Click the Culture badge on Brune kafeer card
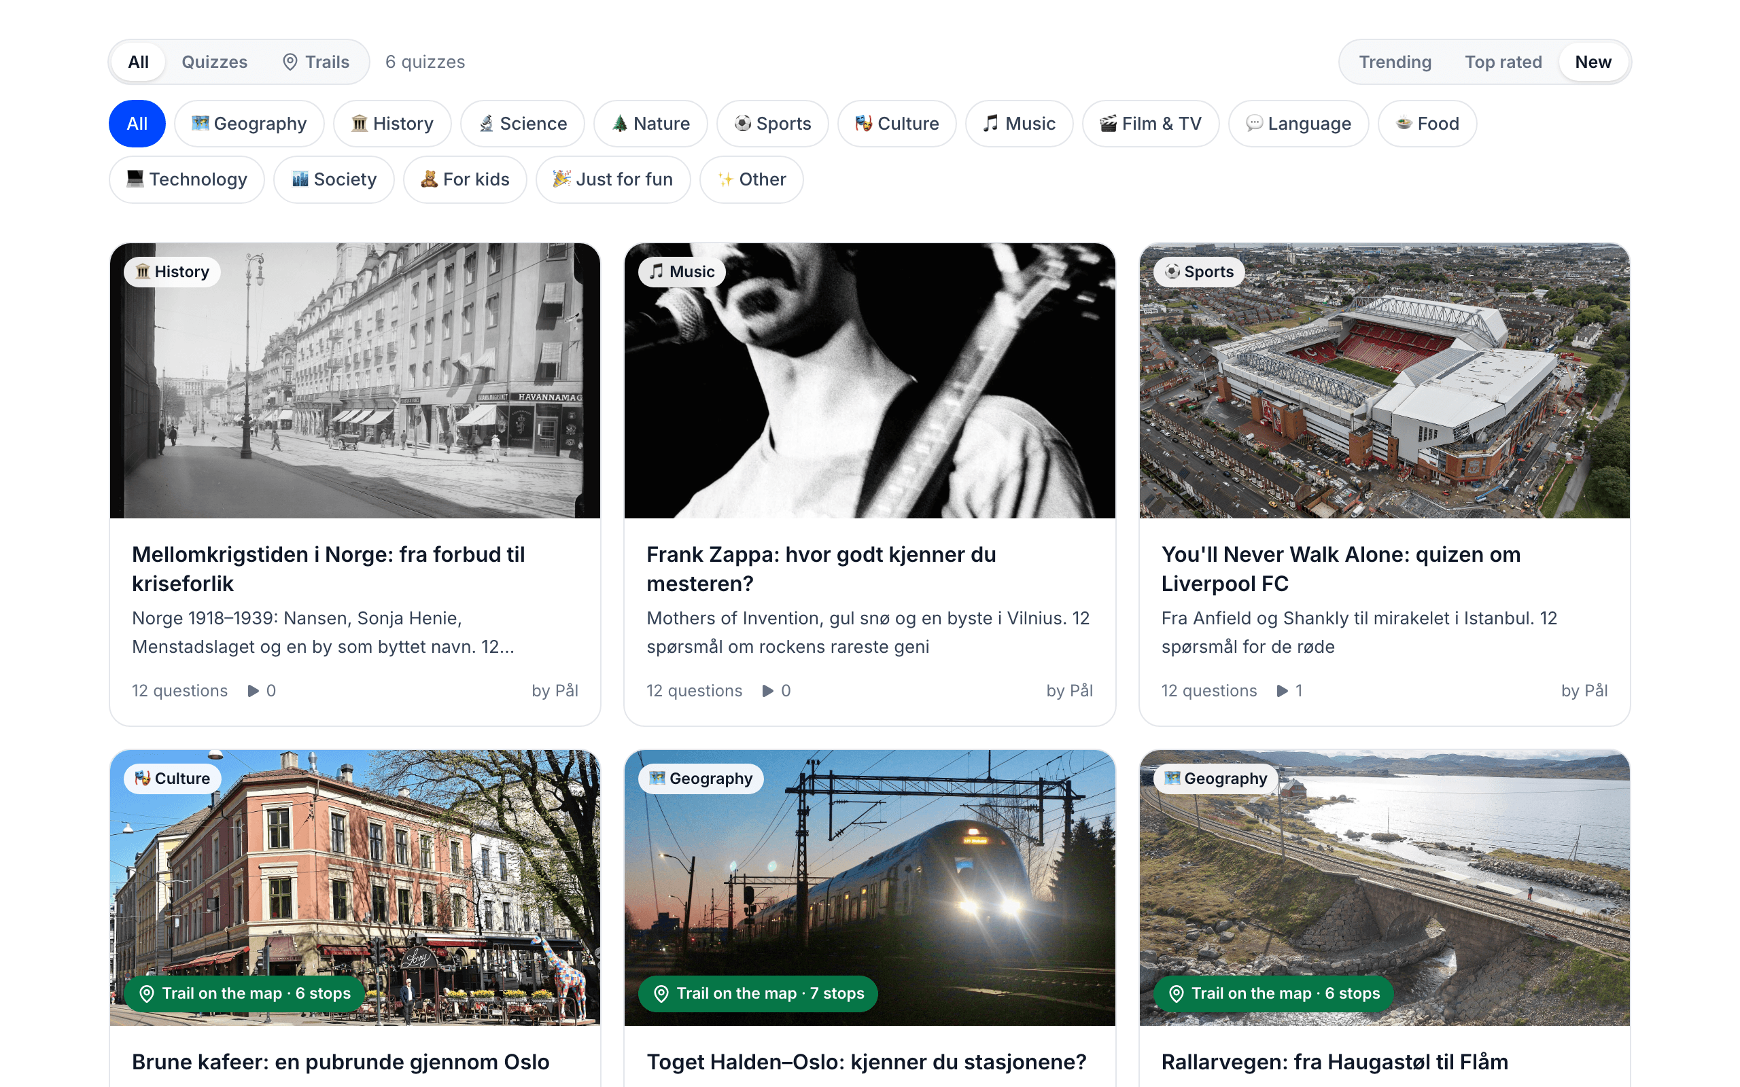This screenshot has width=1740, height=1087. [x=173, y=779]
